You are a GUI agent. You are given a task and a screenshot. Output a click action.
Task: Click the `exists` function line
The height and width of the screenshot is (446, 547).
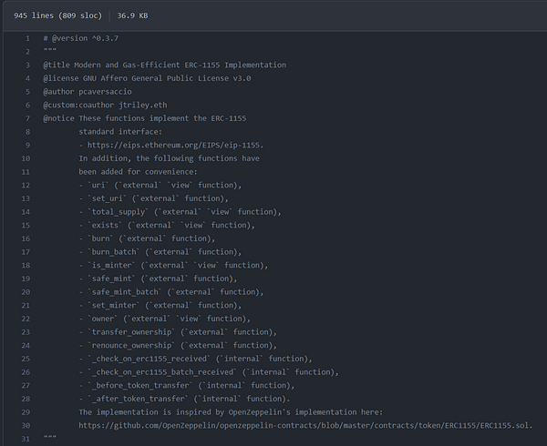click(x=167, y=225)
